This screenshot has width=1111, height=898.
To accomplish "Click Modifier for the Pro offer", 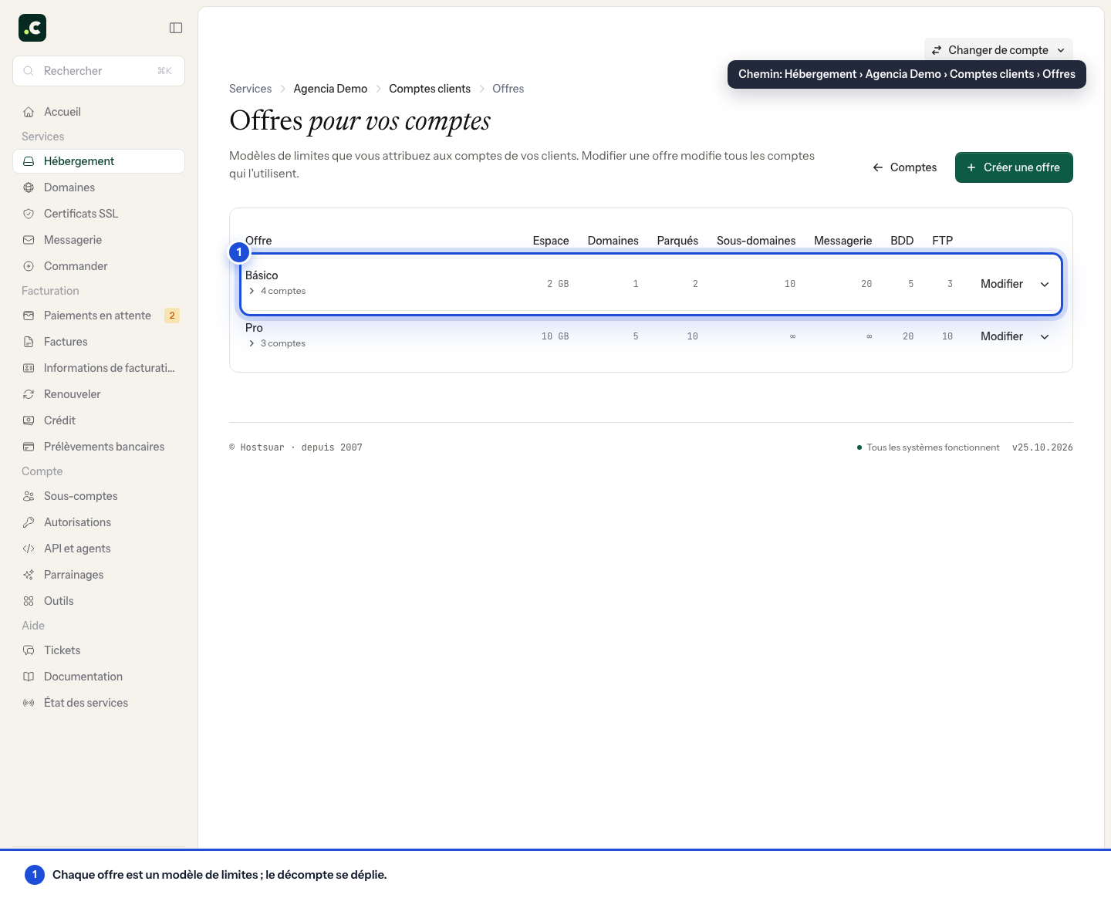I will click(x=1001, y=336).
